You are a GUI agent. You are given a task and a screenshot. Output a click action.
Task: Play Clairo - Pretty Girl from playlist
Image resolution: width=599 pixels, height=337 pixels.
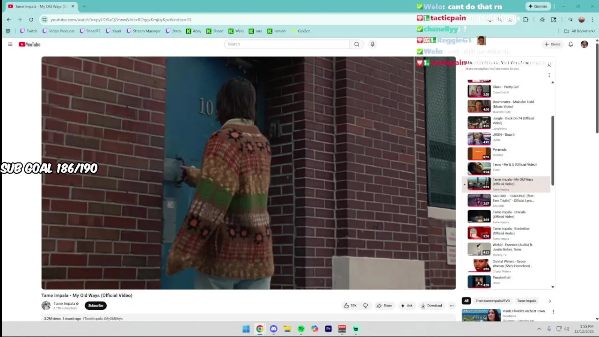(506, 90)
